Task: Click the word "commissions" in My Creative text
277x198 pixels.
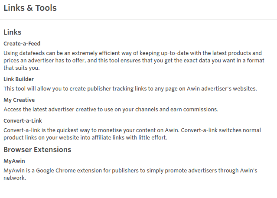Action: 201,110
